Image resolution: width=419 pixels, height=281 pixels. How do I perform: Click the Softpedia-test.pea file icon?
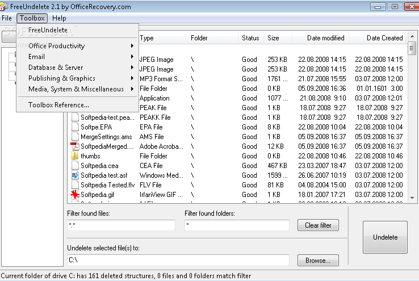pyautogui.click(x=75, y=118)
